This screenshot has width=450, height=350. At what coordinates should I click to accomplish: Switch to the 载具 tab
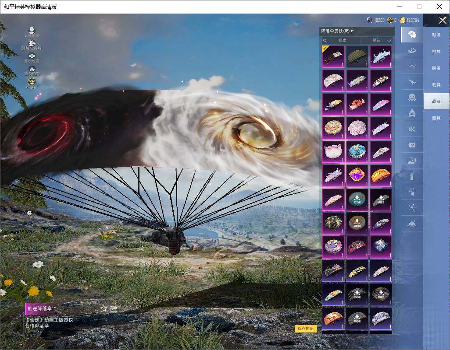tap(436, 85)
